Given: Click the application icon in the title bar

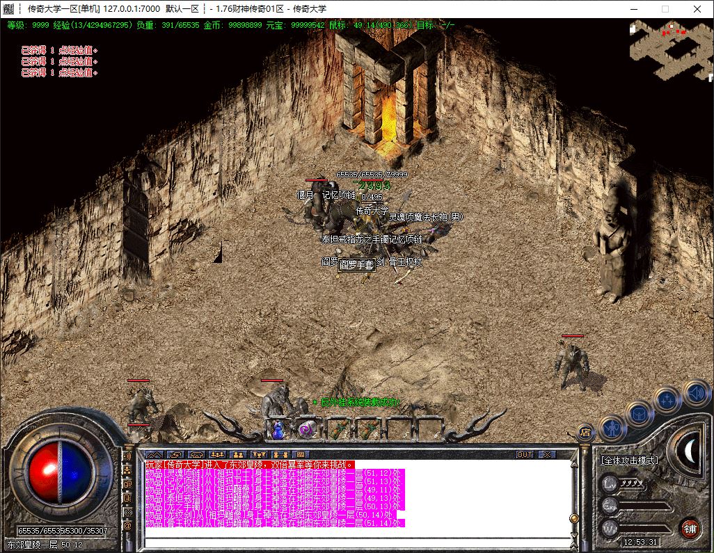Looking at the screenshot, I should coord(8,8).
